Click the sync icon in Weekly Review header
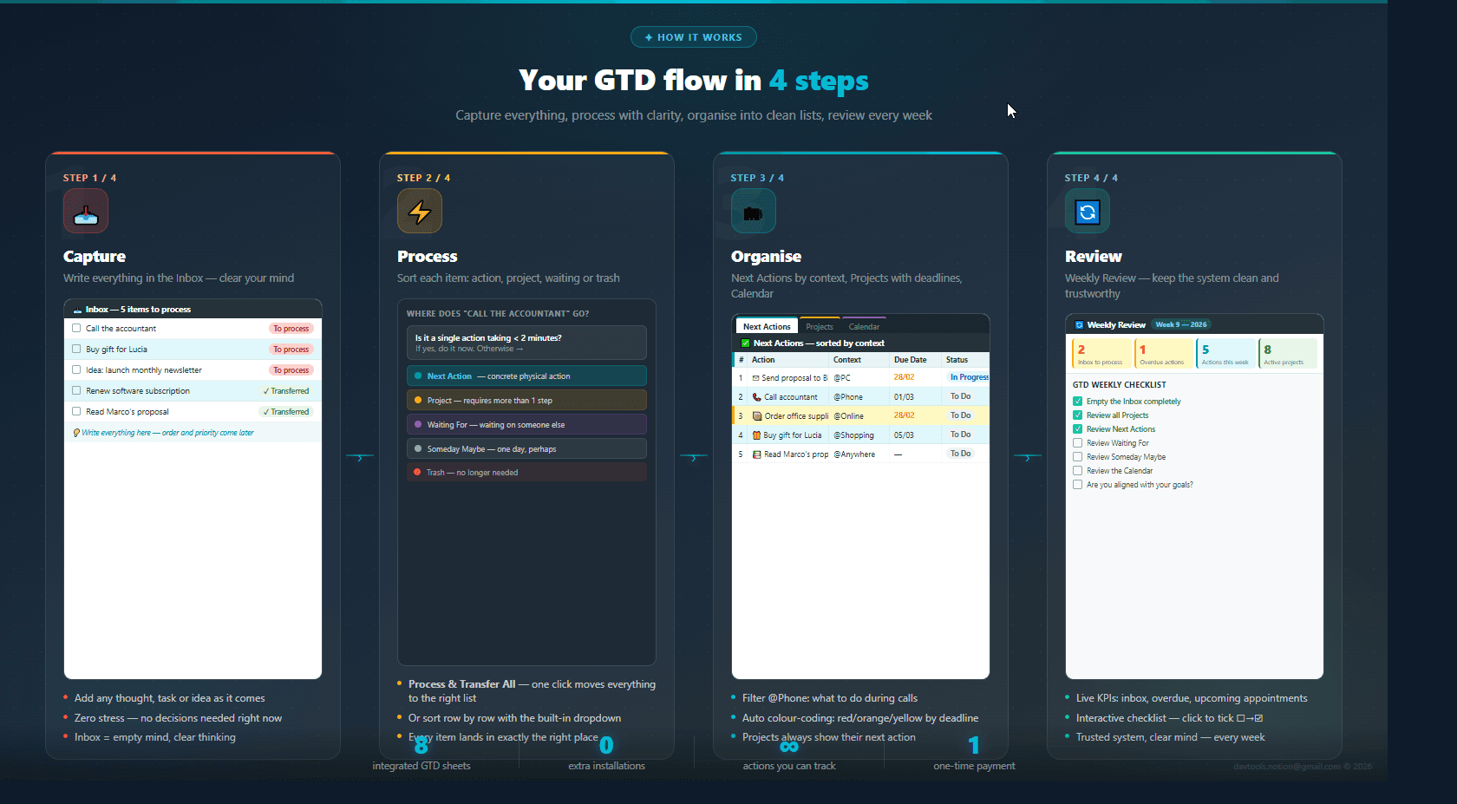Screen dimensions: 1457x804 pyautogui.click(x=1080, y=324)
